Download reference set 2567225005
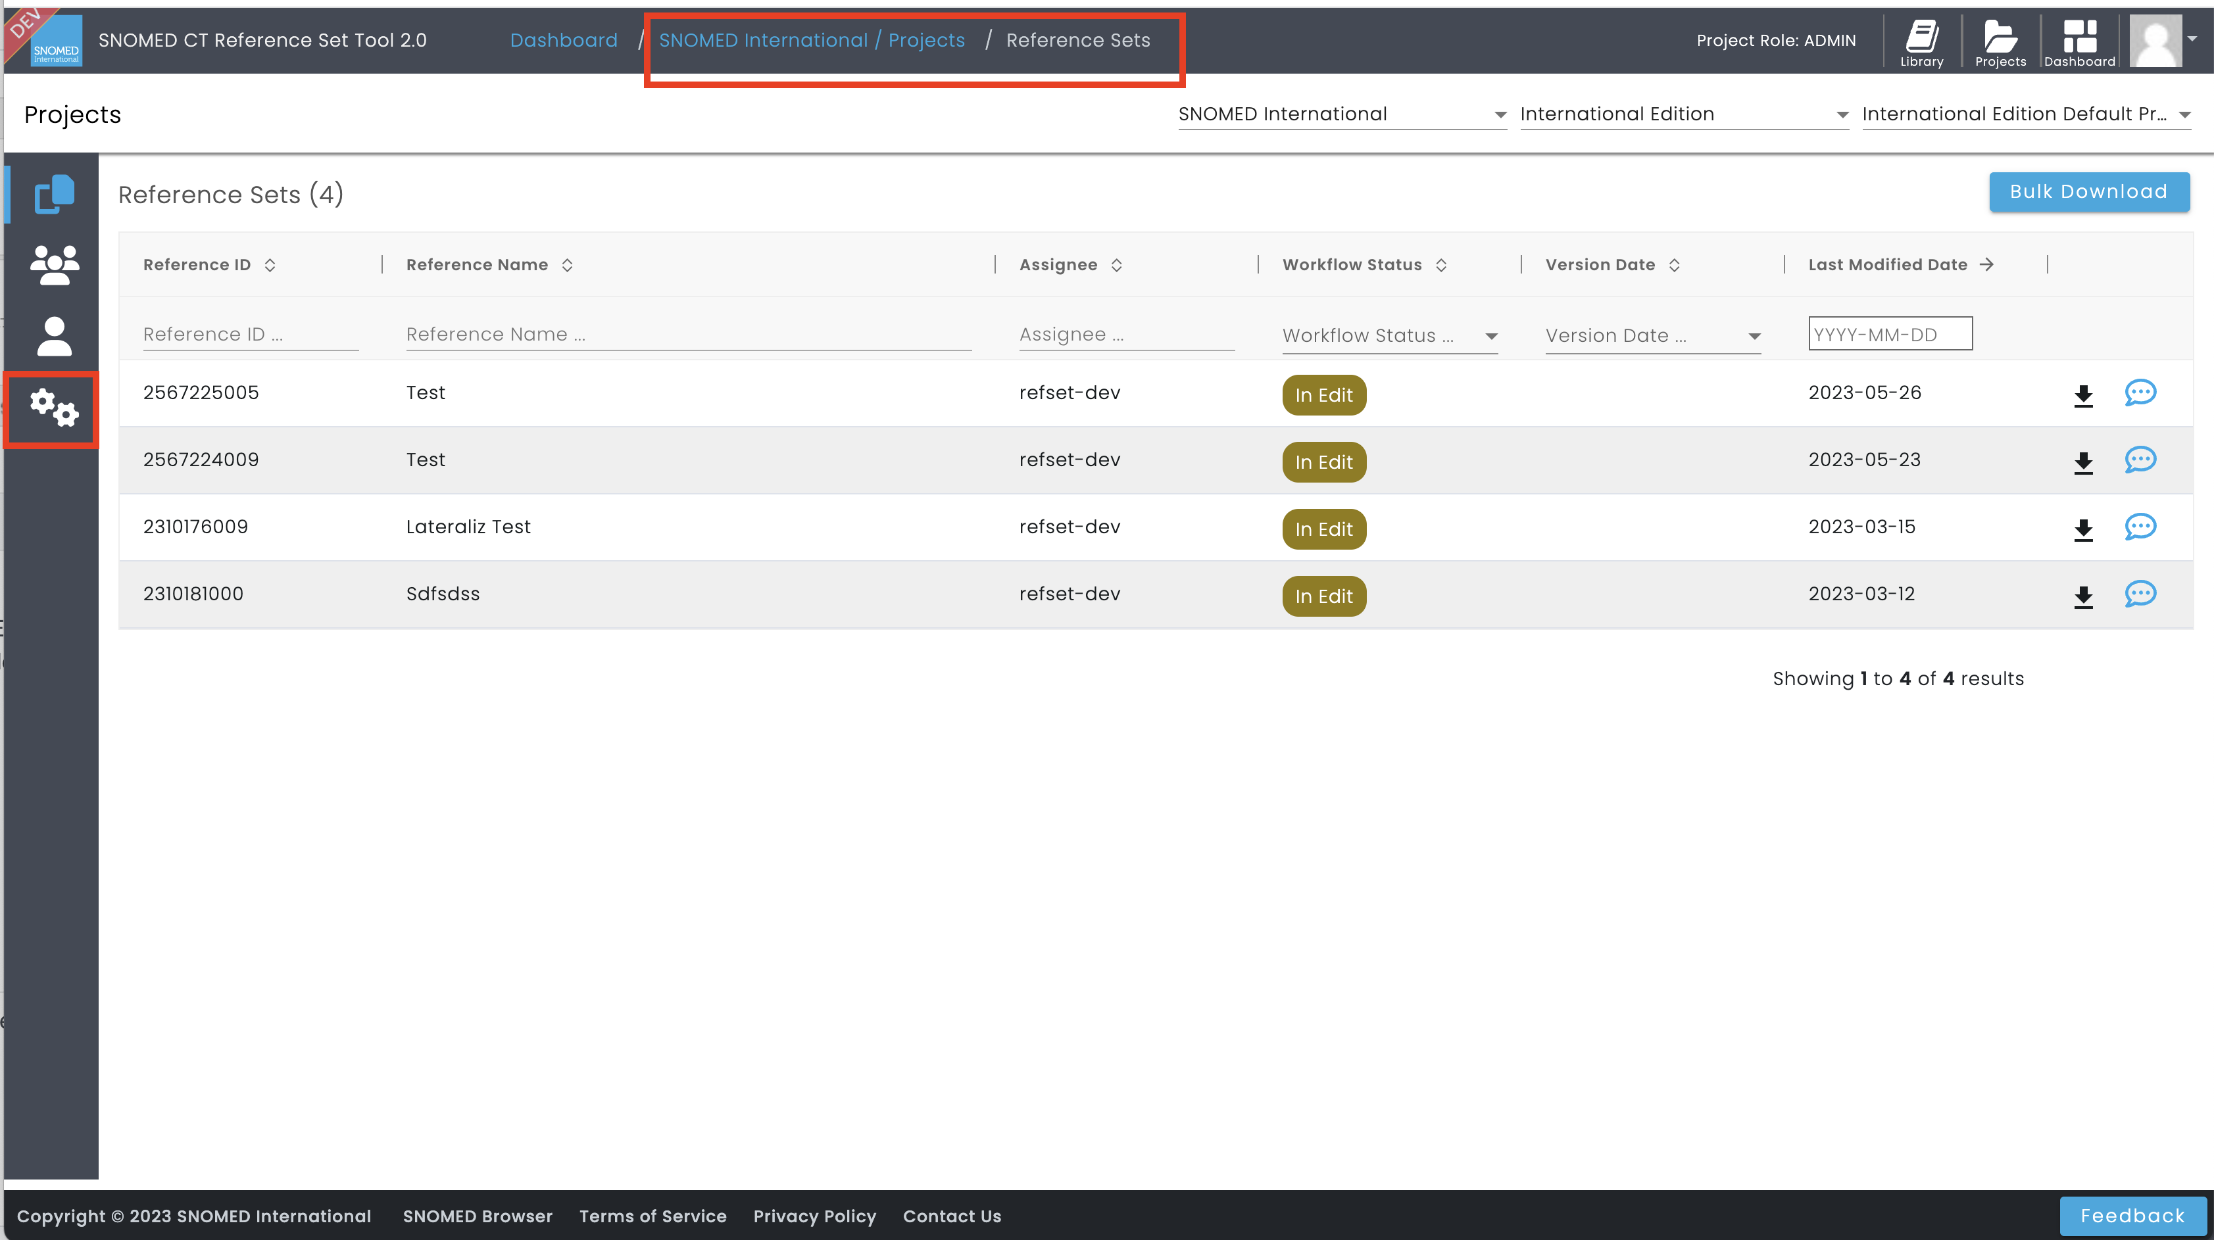2214x1240 pixels. (x=2083, y=395)
